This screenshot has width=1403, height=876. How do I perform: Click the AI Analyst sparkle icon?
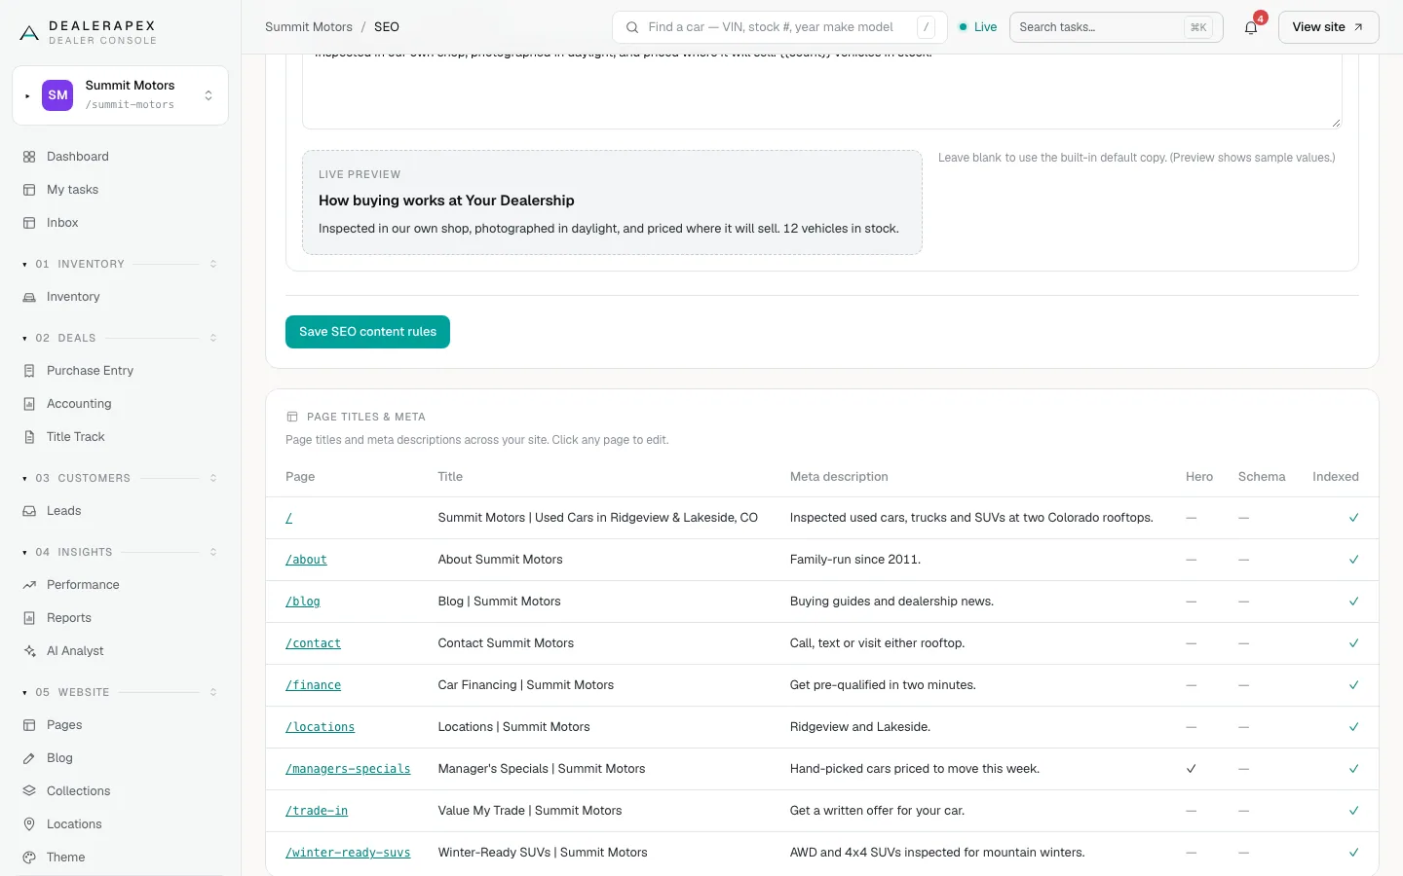click(x=29, y=651)
